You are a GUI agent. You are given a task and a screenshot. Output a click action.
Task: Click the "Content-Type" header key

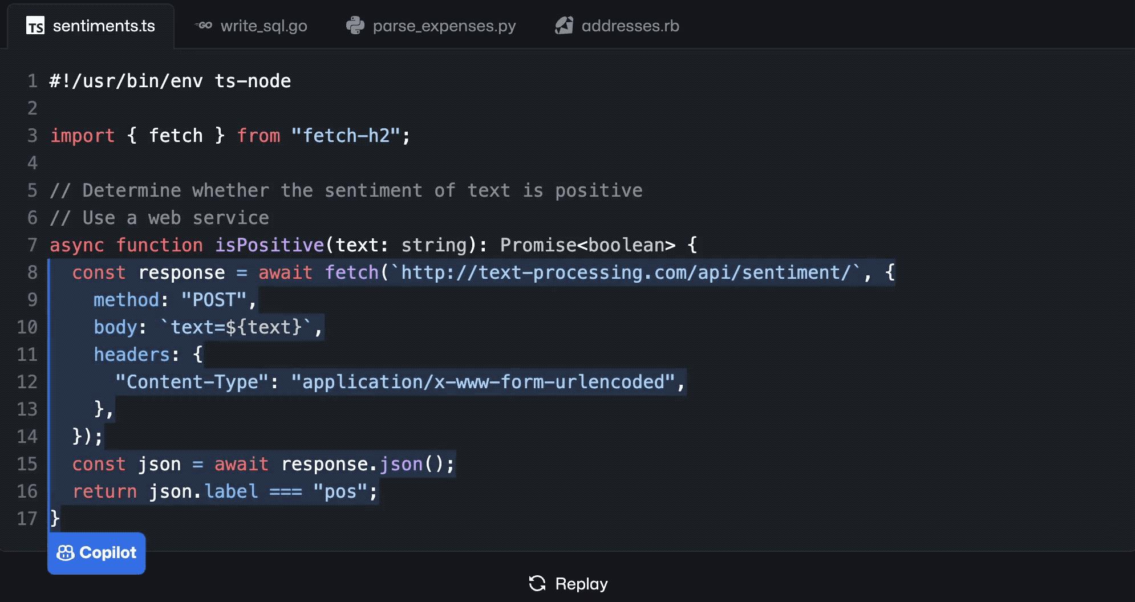pos(192,382)
